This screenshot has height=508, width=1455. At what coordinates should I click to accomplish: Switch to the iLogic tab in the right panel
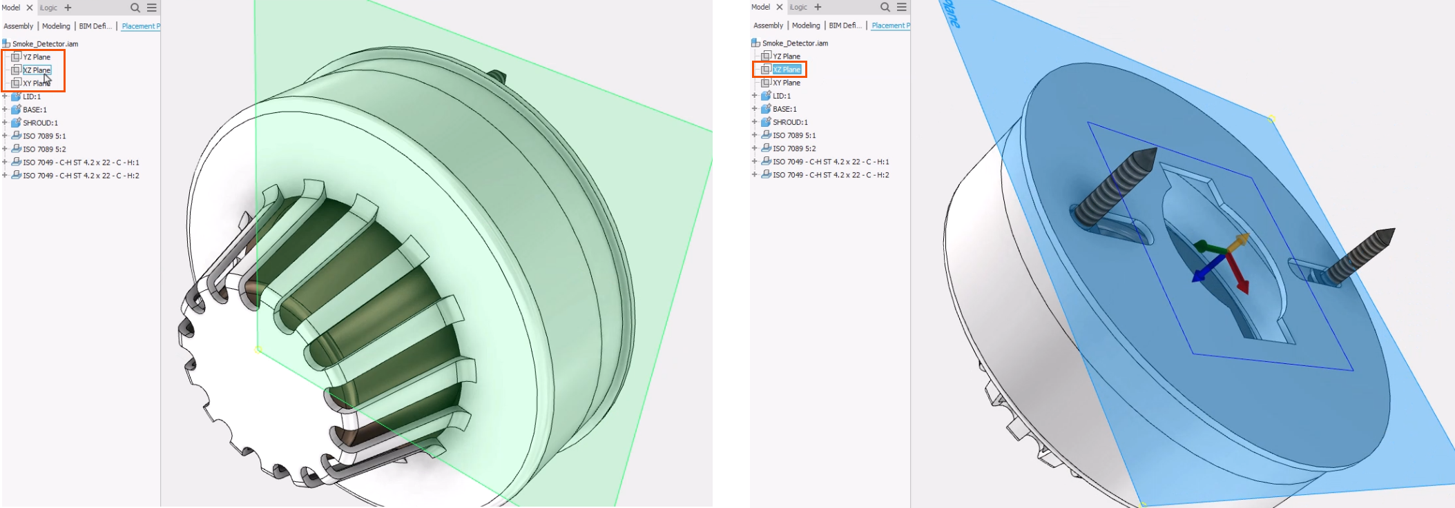point(798,7)
